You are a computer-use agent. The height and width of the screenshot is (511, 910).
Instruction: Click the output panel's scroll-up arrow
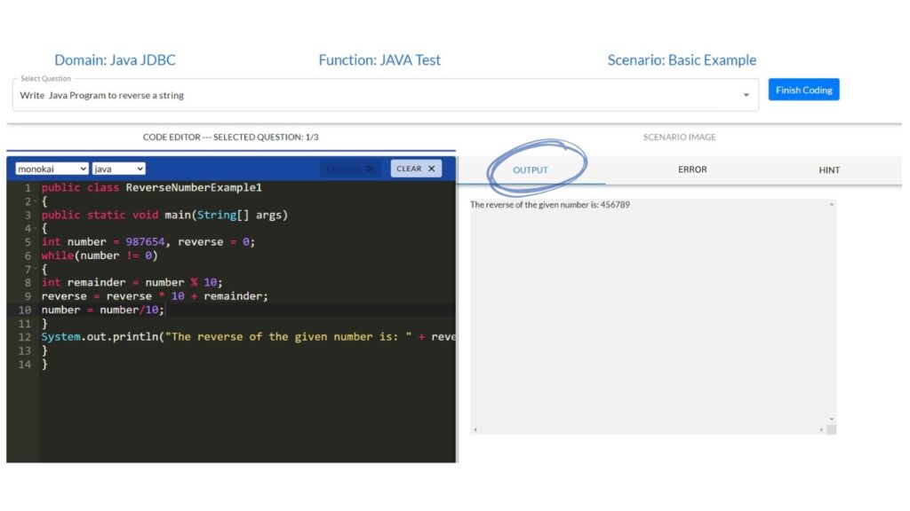[x=832, y=205]
